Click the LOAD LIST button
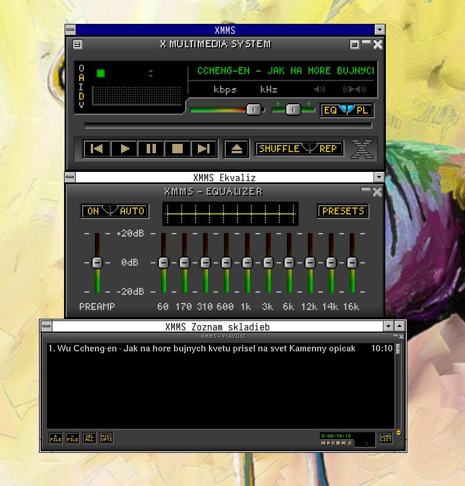This screenshot has width=465, height=486. [385, 438]
